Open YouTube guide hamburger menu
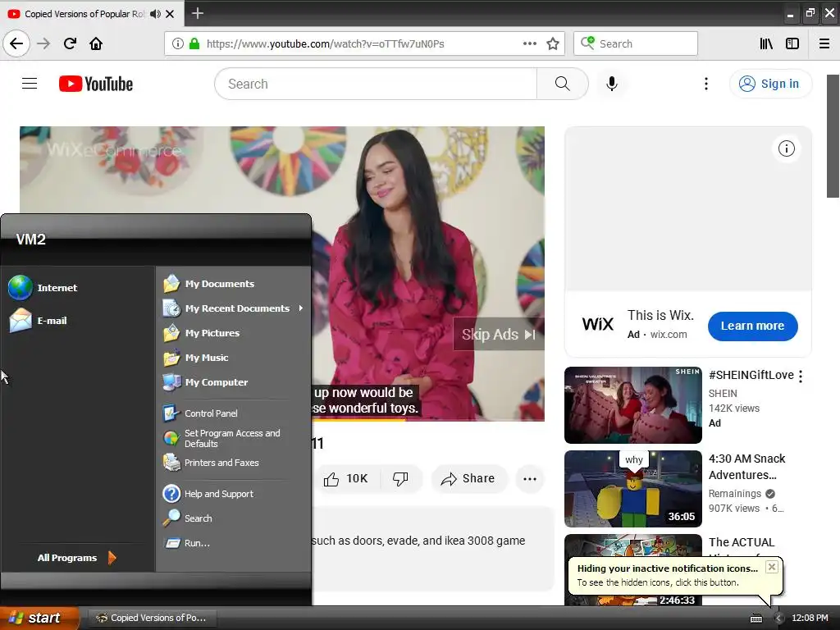 [30, 84]
